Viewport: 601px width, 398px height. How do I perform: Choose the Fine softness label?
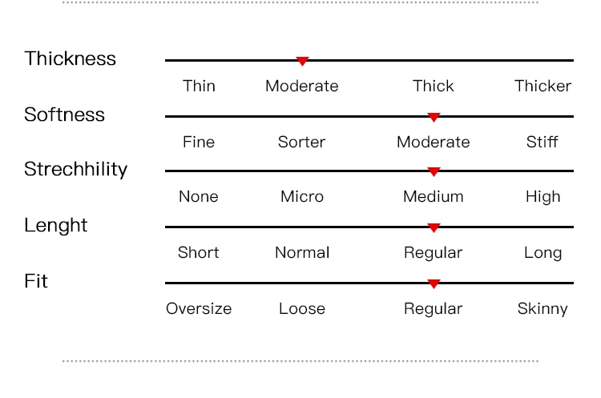pyautogui.click(x=199, y=142)
